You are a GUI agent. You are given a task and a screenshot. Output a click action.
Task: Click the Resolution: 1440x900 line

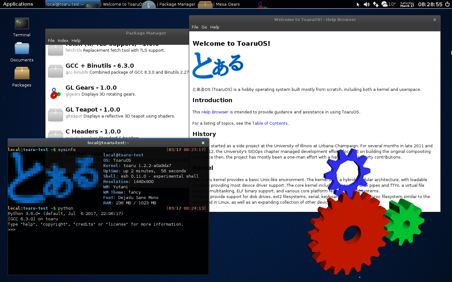(x=128, y=181)
